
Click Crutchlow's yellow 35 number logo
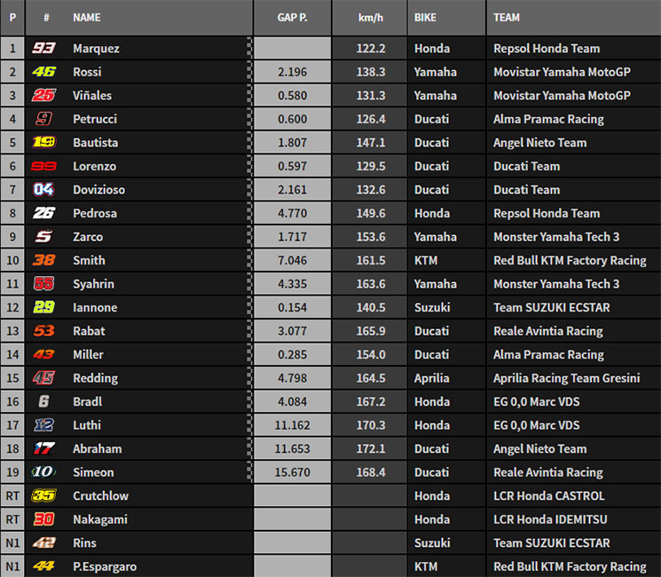pyautogui.click(x=43, y=495)
